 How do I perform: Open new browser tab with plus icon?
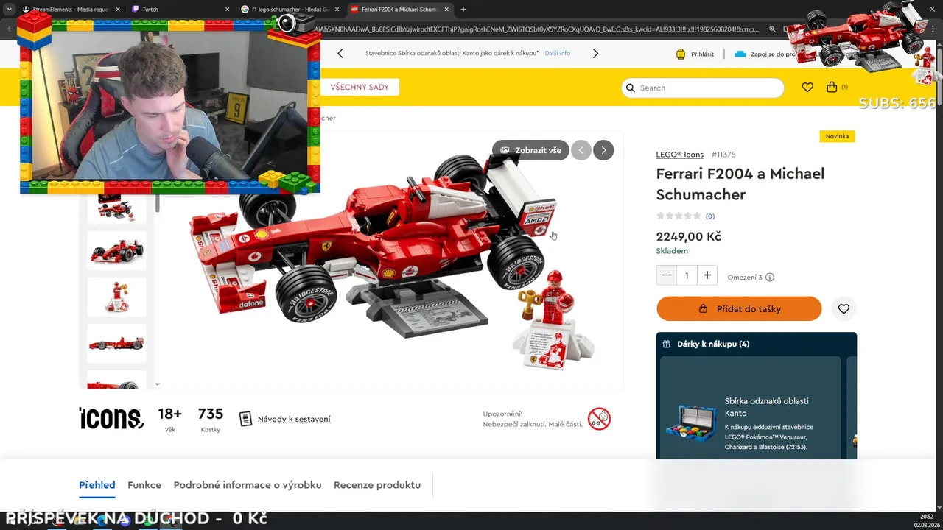[463, 10]
